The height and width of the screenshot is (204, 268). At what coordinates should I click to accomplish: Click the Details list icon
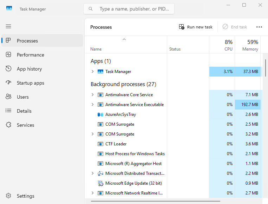pyautogui.click(x=8, y=111)
